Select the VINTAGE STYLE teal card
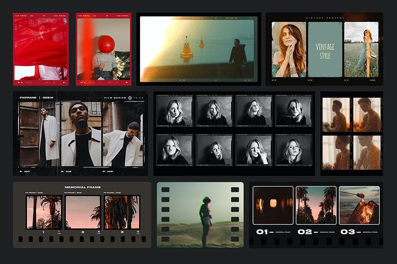 click(x=325, y=50)
